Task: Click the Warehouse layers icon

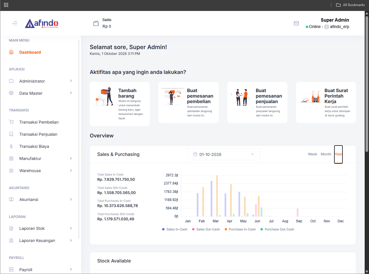Action: click(11, 171)
